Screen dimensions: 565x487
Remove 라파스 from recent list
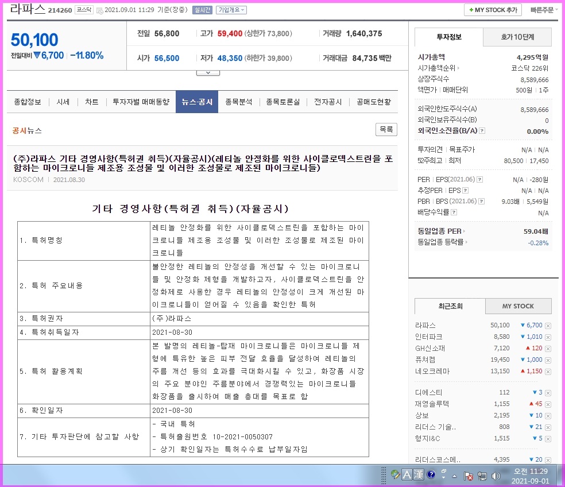point(548,326)
